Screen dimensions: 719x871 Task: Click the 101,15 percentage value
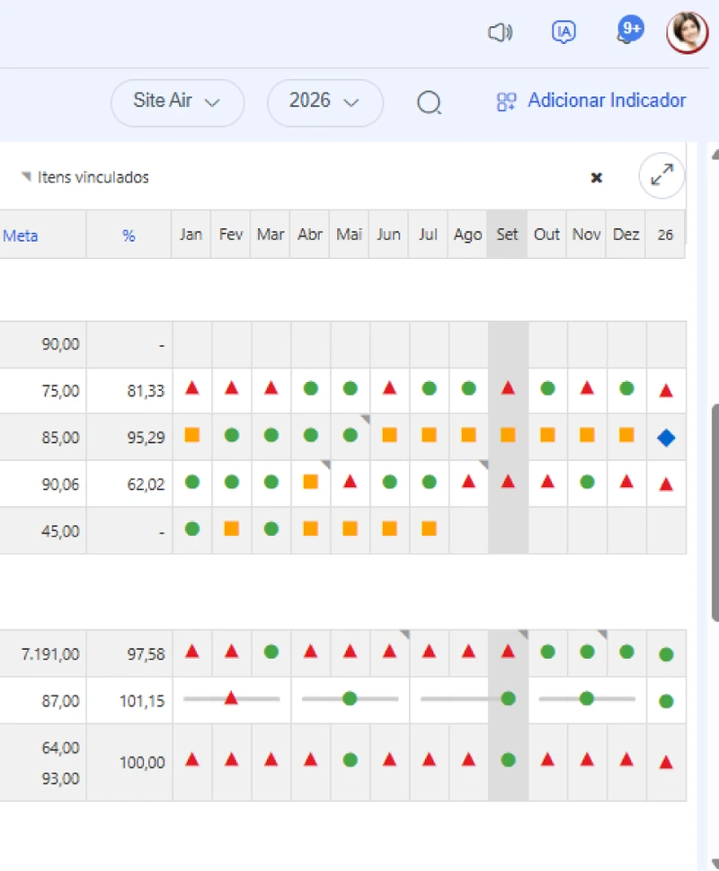click(x=143, y=701)
